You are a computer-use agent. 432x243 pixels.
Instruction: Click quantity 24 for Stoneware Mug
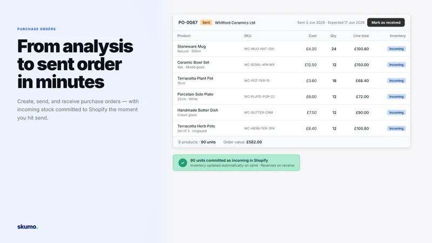[x=334, y=49]
